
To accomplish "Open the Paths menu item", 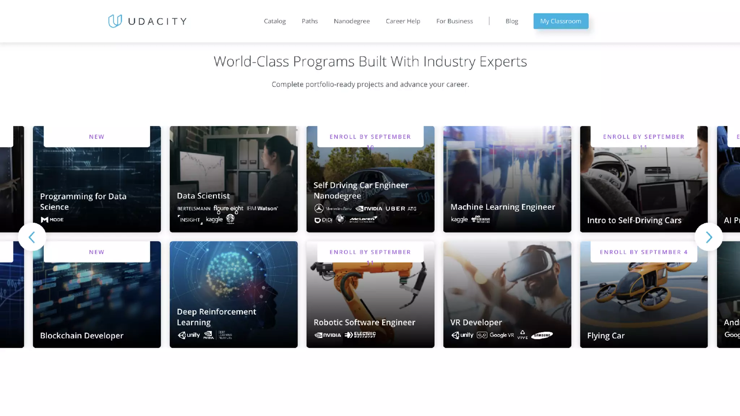I will point(310,21).
